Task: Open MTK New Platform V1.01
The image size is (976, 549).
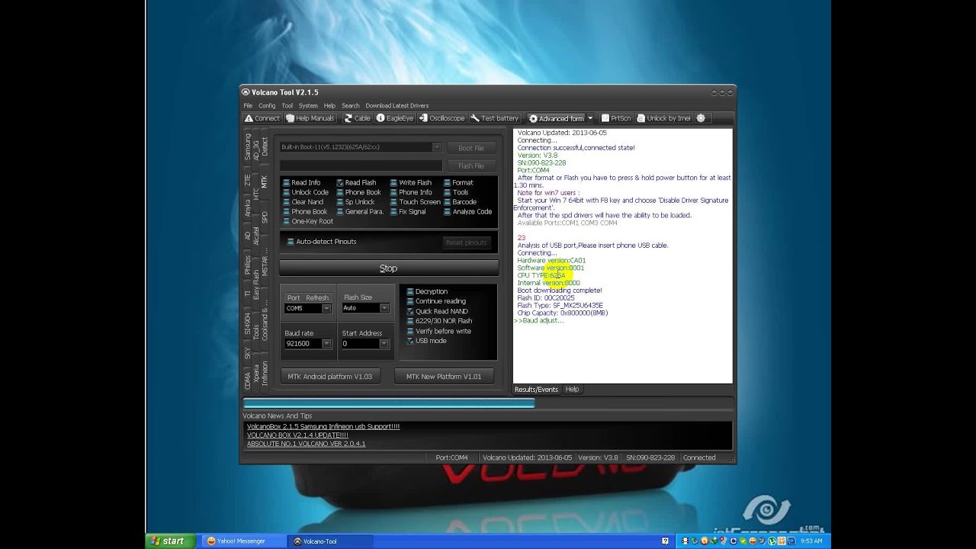Action: (x=444, y=377)
